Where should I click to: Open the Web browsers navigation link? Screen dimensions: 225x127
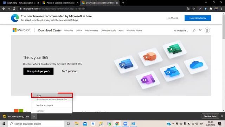[91, 31]
